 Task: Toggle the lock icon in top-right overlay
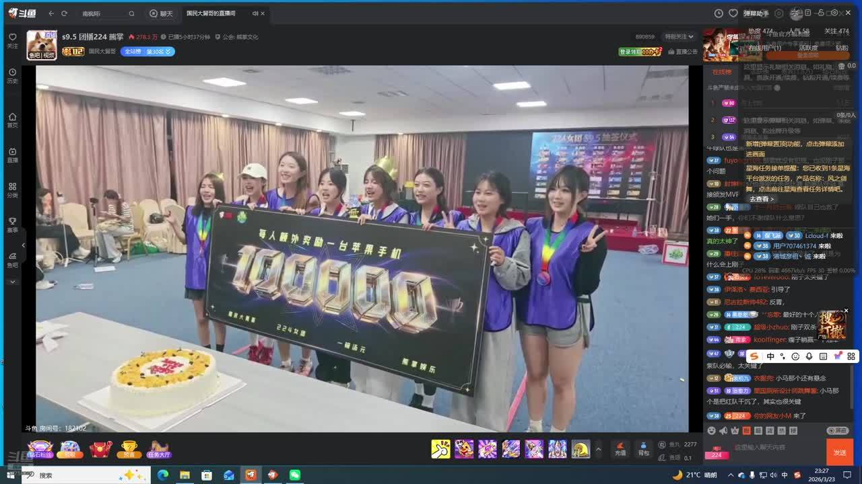[x=822, y=13]
